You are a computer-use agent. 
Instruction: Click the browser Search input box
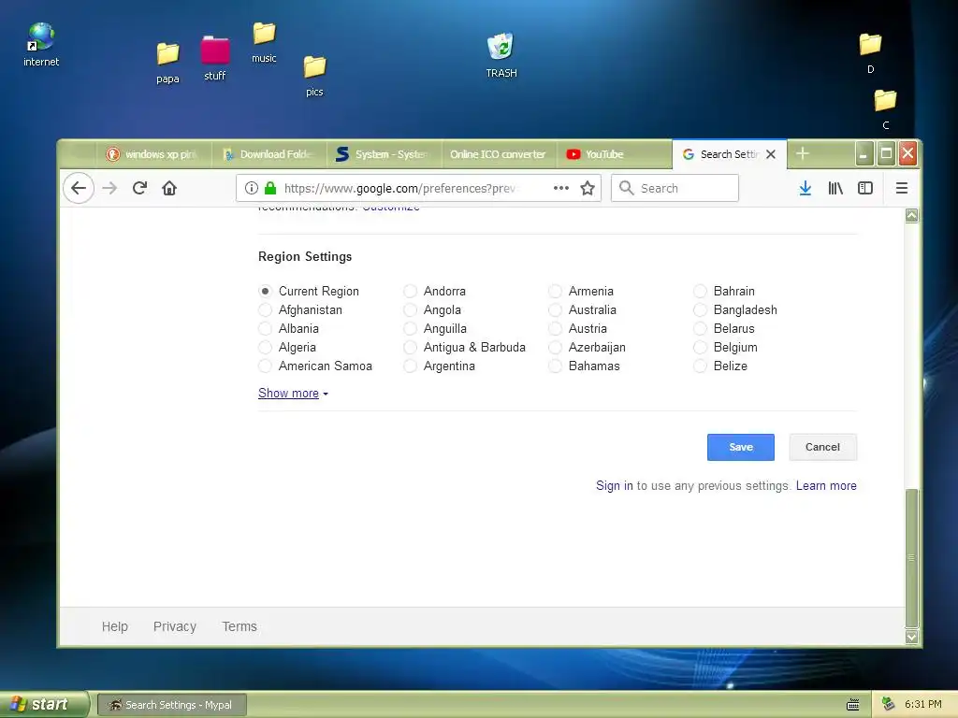[675, 188]
